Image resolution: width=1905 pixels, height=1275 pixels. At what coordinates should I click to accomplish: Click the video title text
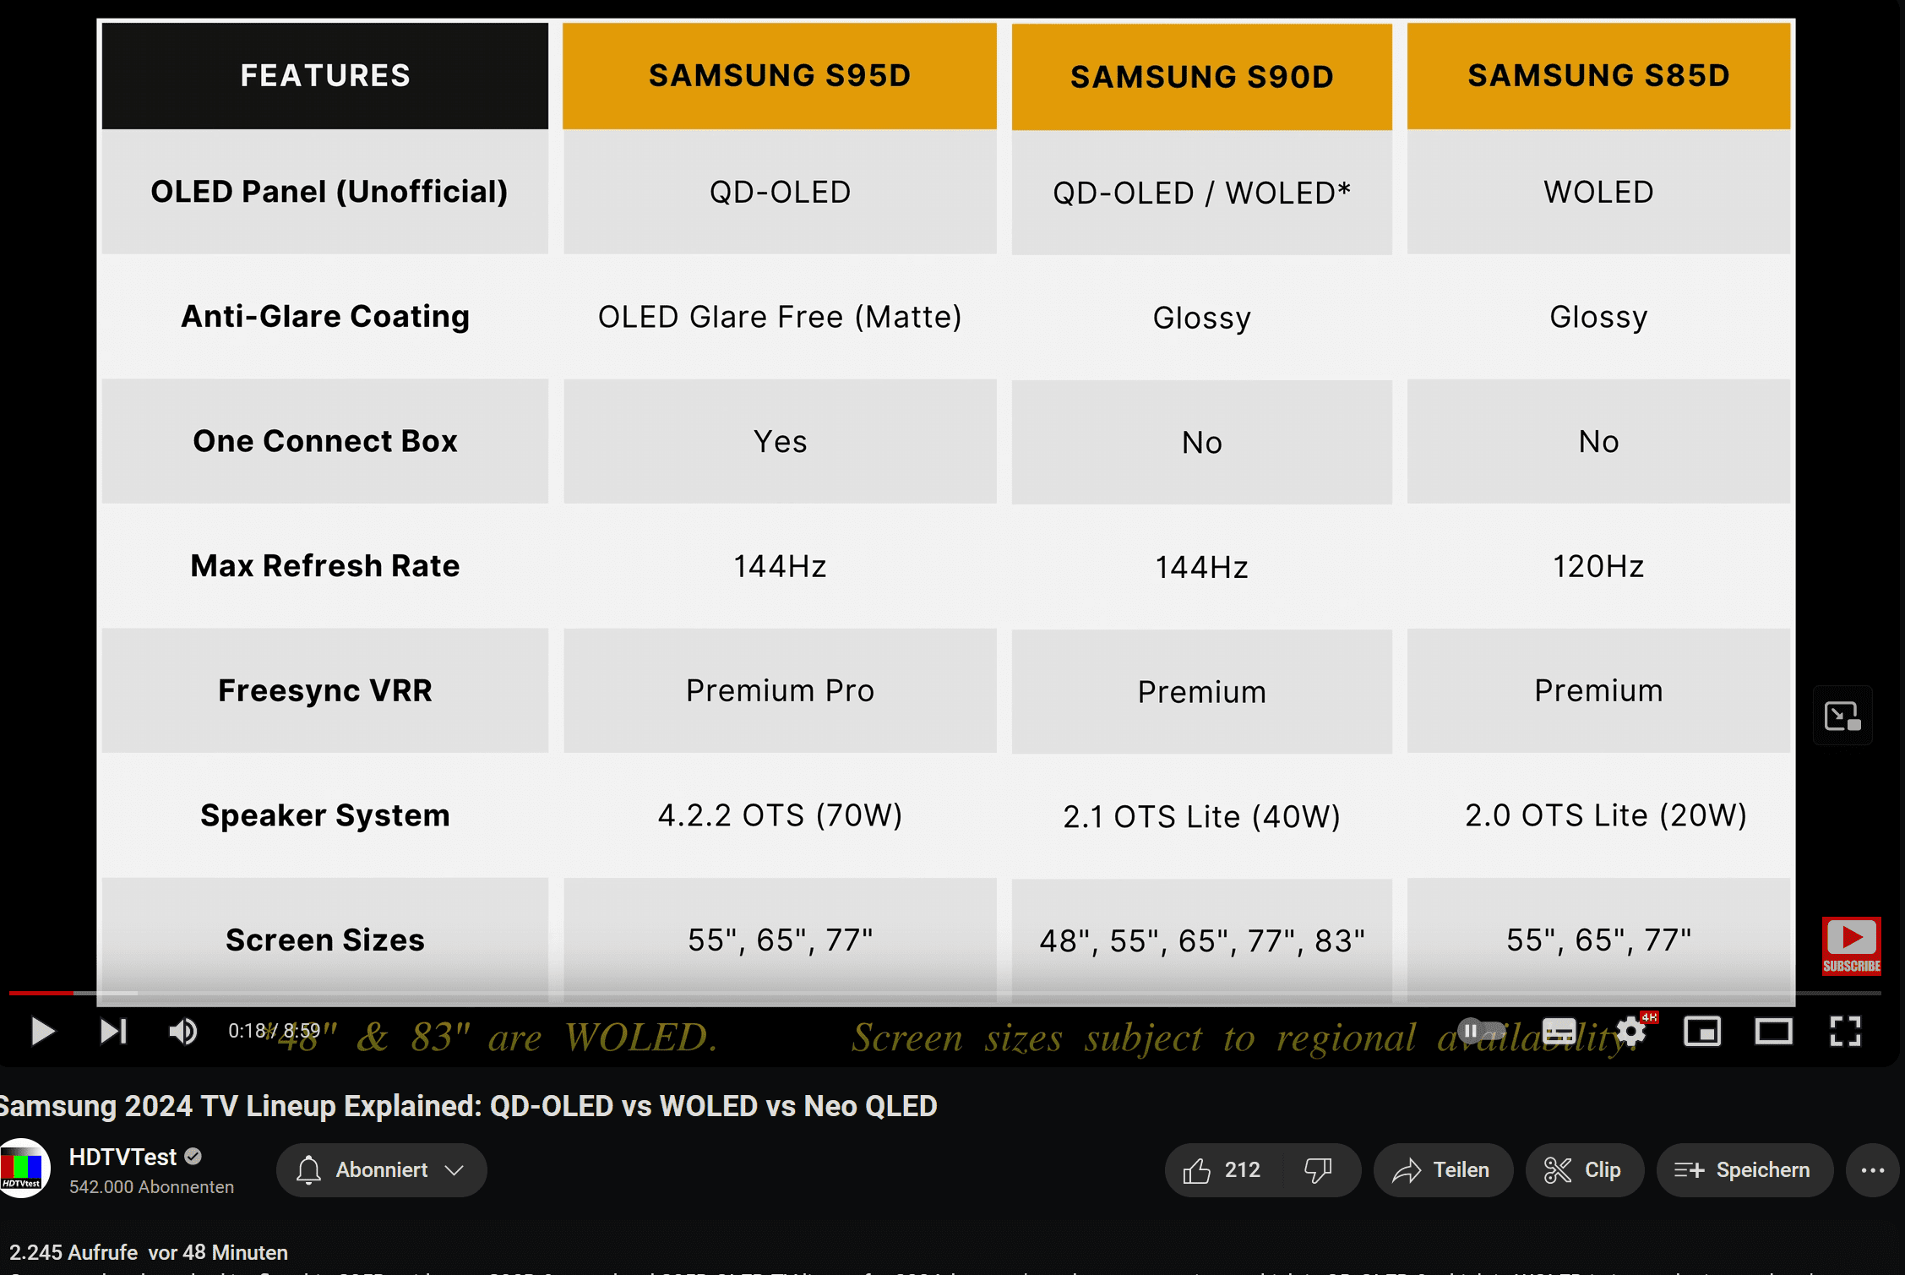click(469, 1106)
